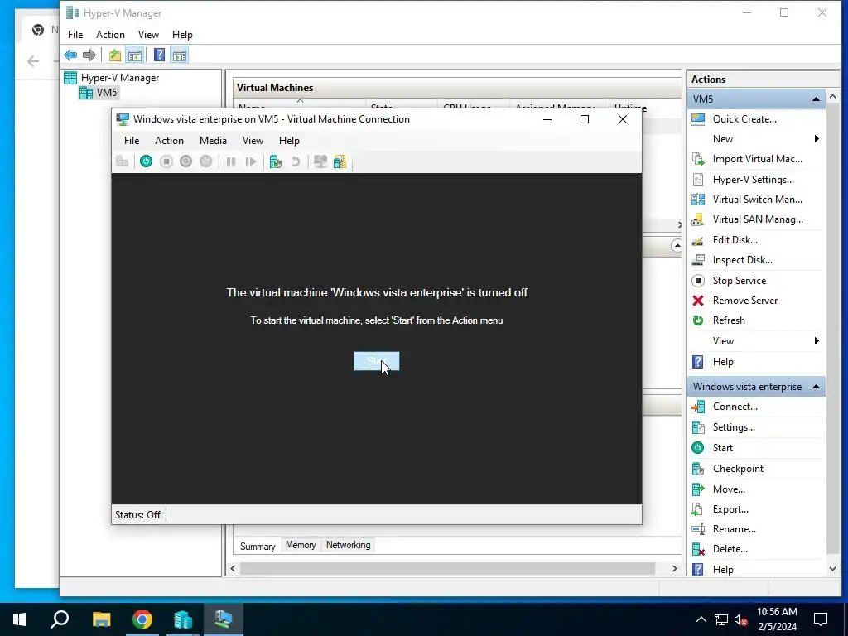Click the red X Remove Server icon
Image resolution: width=848 pixels, height=636 pixels.
(x=698, y=301)
